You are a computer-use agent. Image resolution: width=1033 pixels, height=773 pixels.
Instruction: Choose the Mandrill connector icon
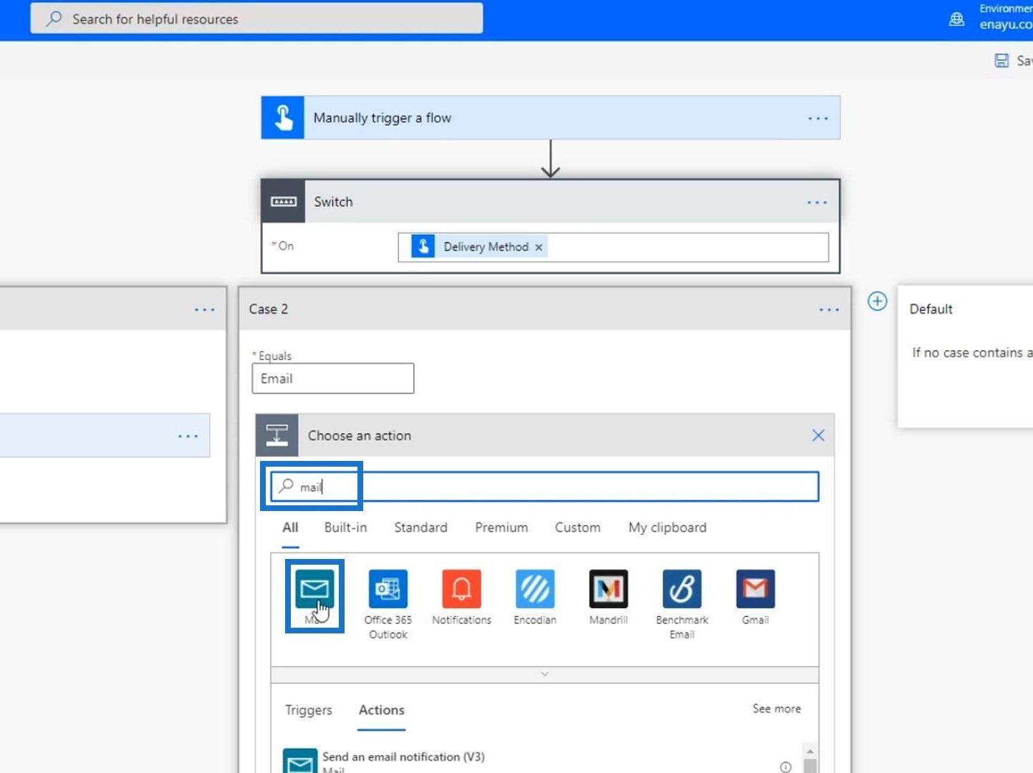click(608, 588)
